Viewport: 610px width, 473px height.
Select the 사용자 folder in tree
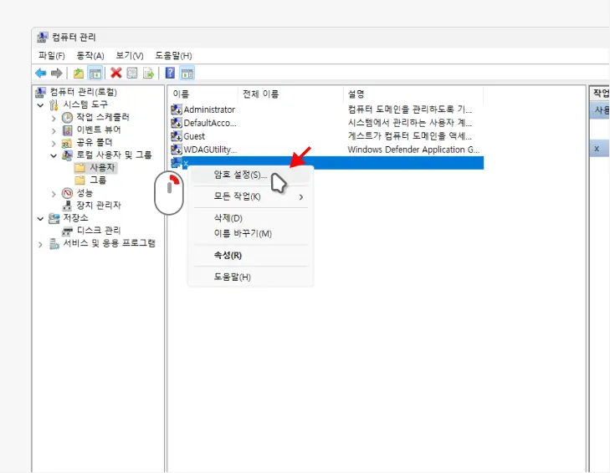point(102,167)
